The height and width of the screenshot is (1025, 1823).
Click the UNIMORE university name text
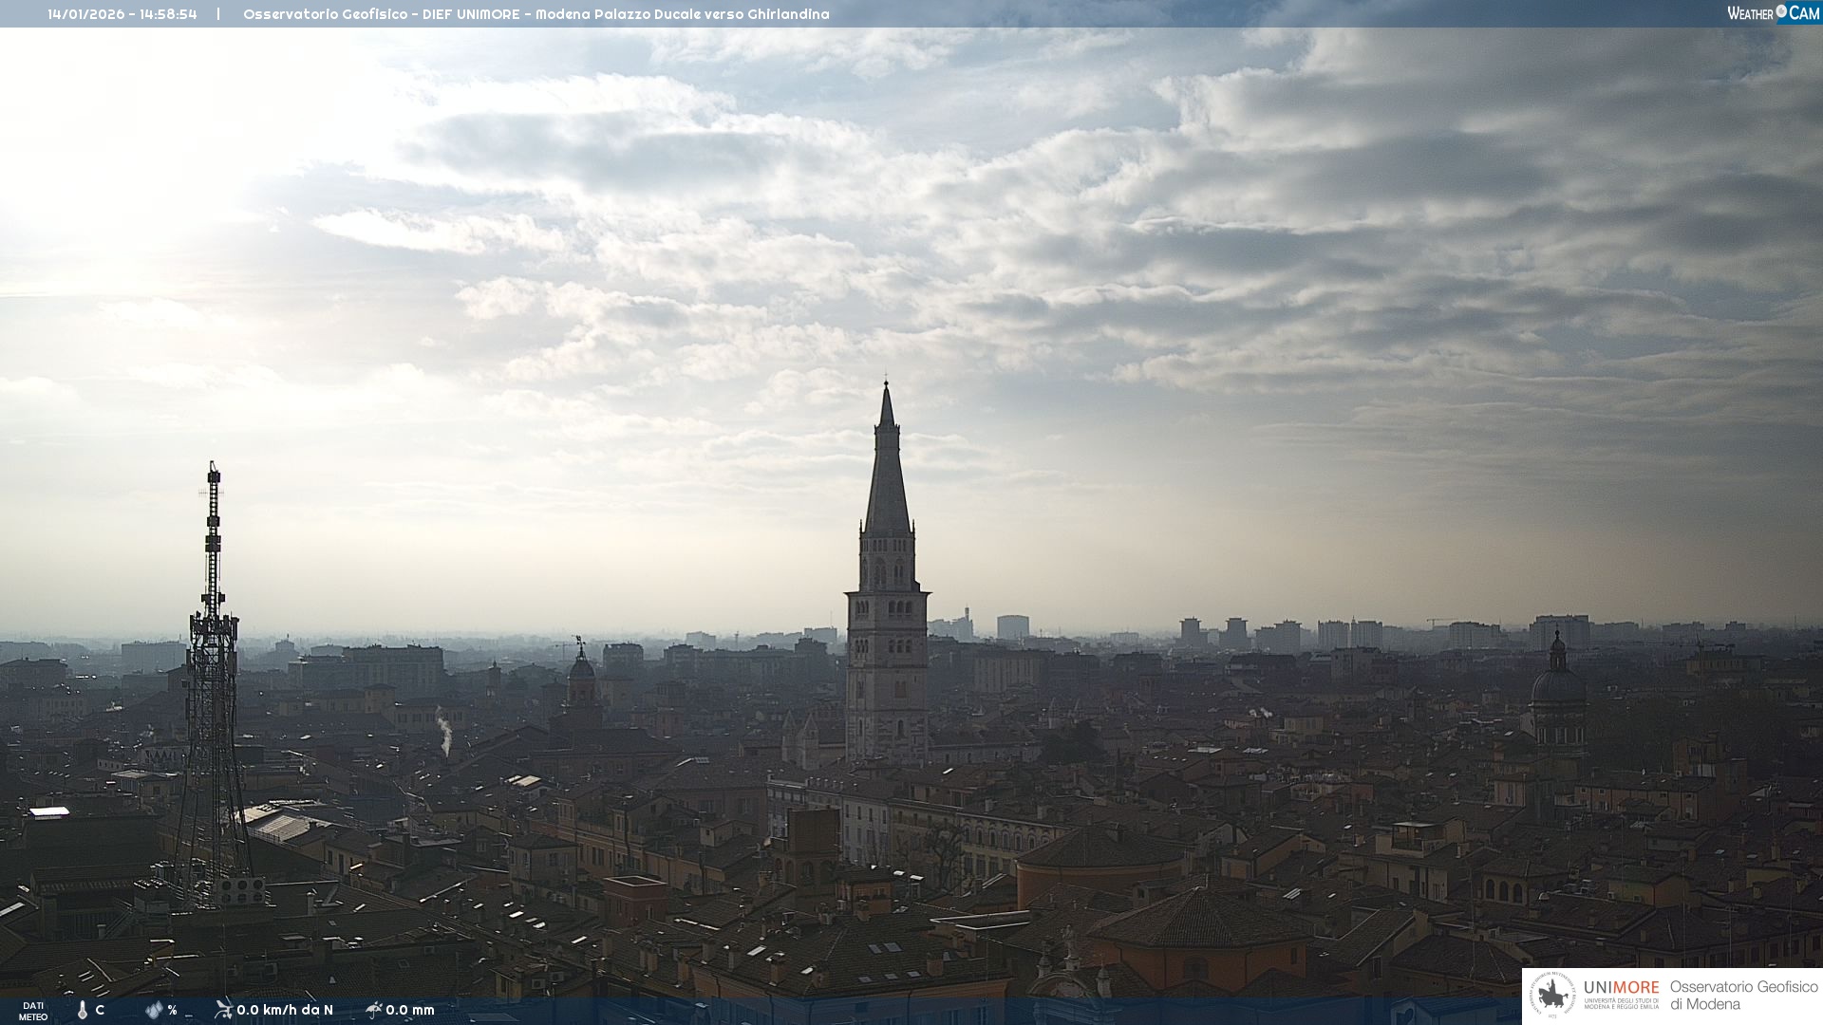tap(1621, 988)
